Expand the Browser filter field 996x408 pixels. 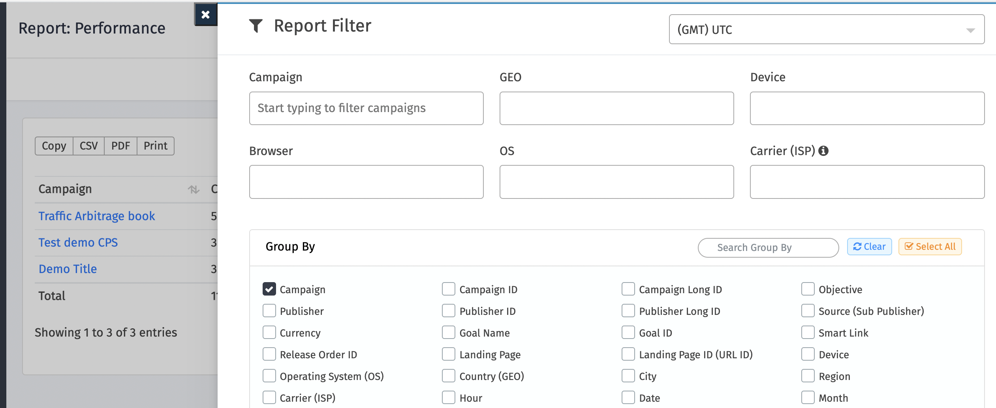coord(366,182)
